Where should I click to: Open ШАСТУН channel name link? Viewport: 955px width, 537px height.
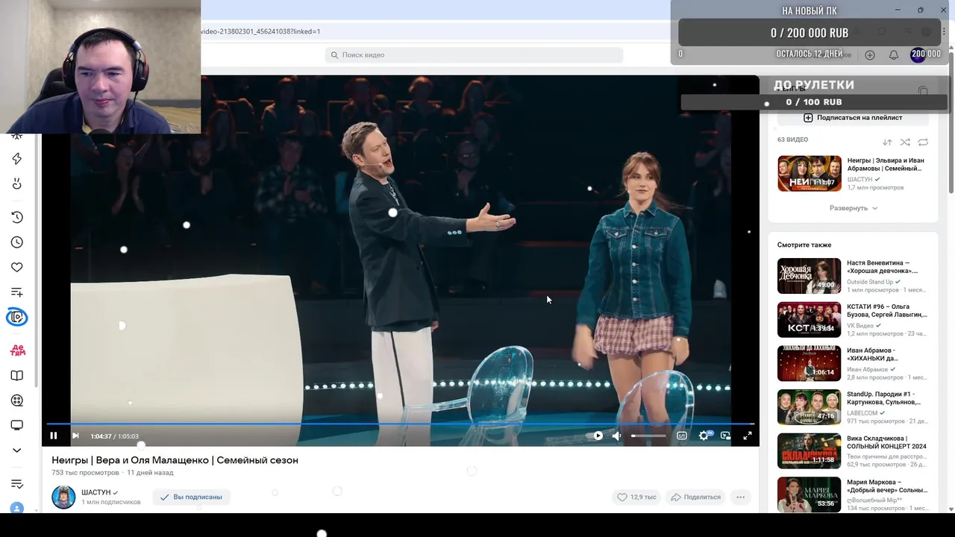point(96,492)
